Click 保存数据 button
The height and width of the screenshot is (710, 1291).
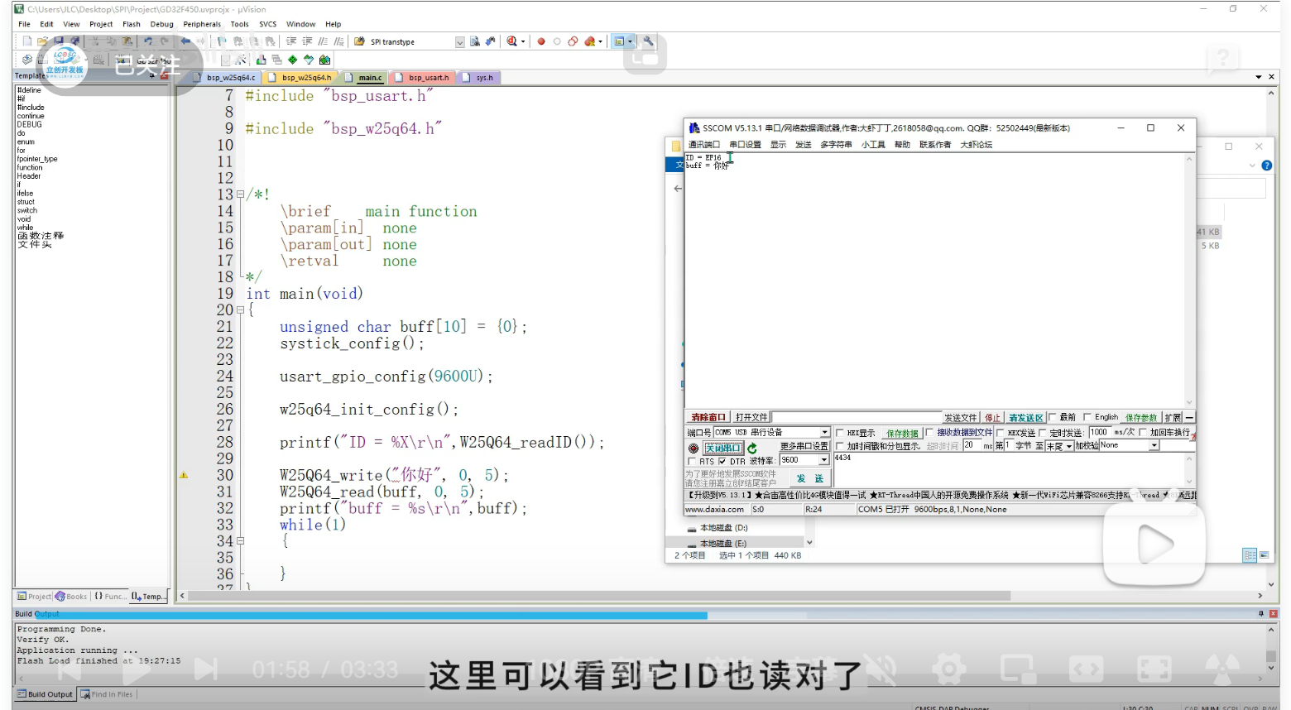tap(902, 433)
